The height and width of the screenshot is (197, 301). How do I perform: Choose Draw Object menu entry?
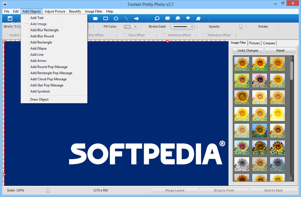[x=54, y=99]
